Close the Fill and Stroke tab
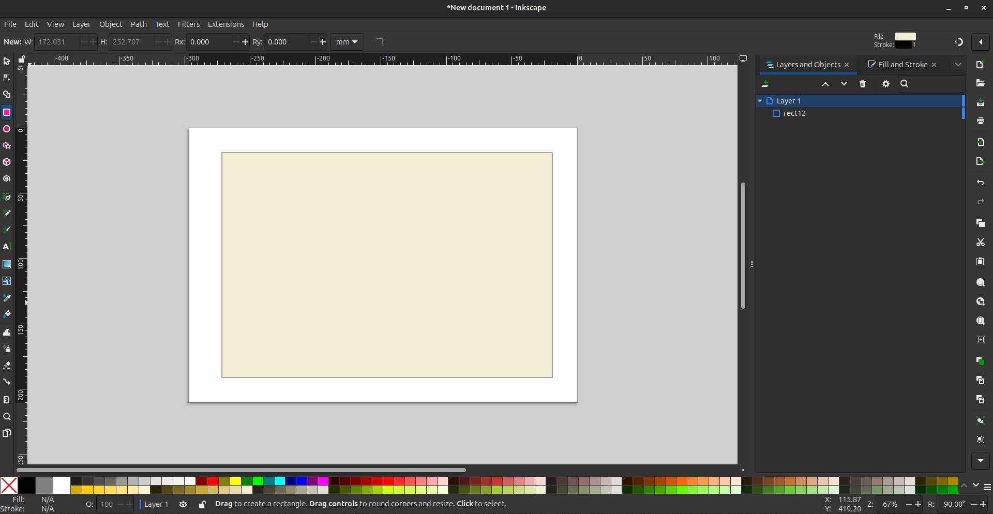Viewport: 993px width, 514px height. click(x=934, y=65)
